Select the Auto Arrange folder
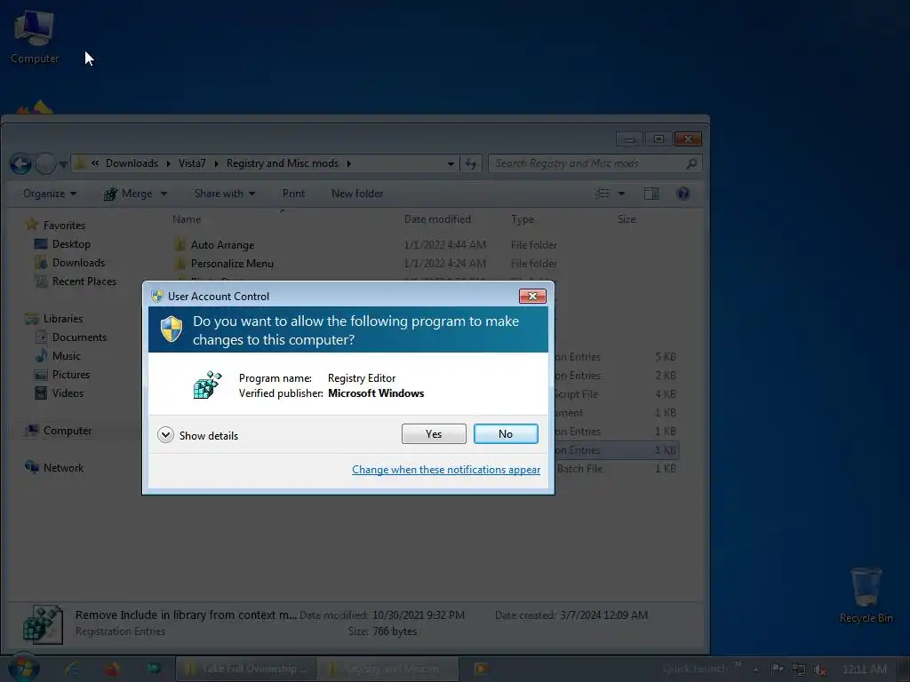Image resolution: width=910 pixels, height=682 pixels. pyautogui.click(x=223, y=245)
